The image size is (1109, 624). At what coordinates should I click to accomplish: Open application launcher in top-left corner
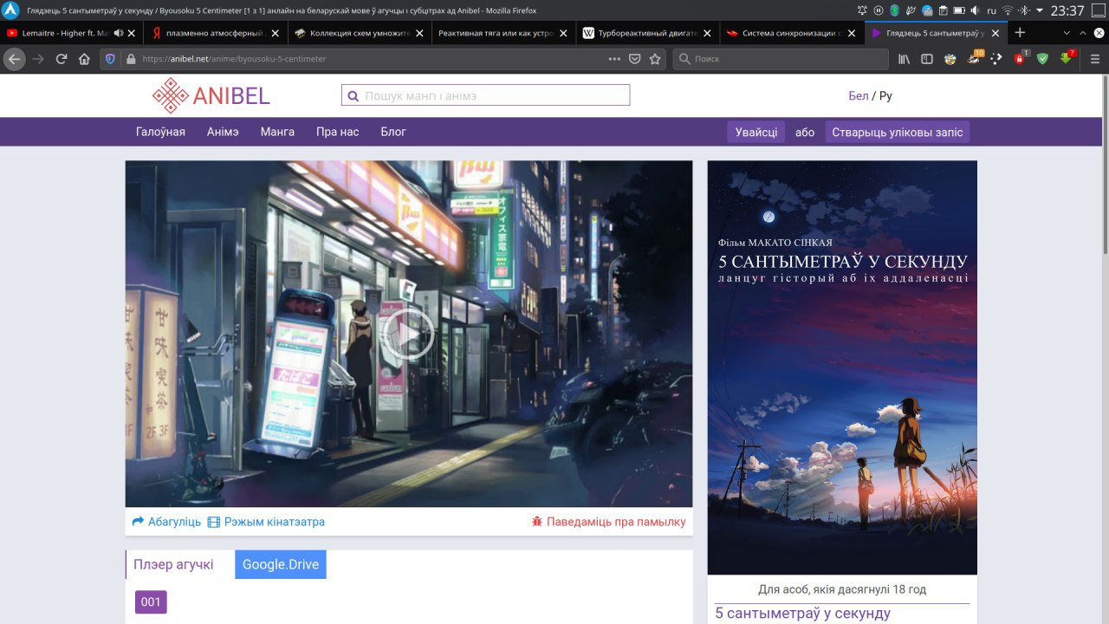click(10, 10)
